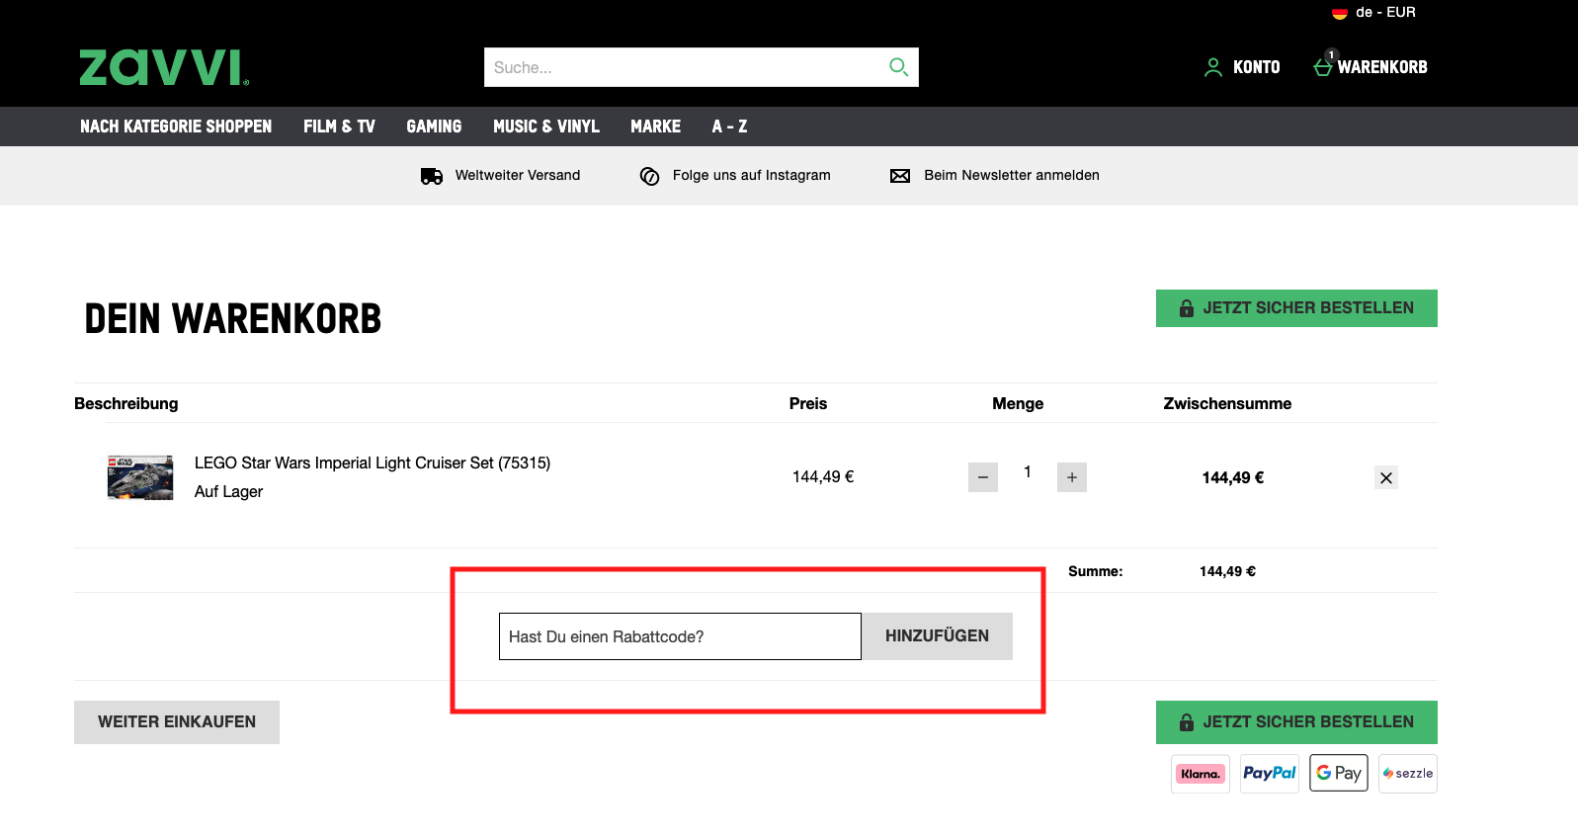Image resolution: width=1578 pixels, height=839 pixels.
Task: Click the Warenkorb link text
Action: click(1382, 67)
